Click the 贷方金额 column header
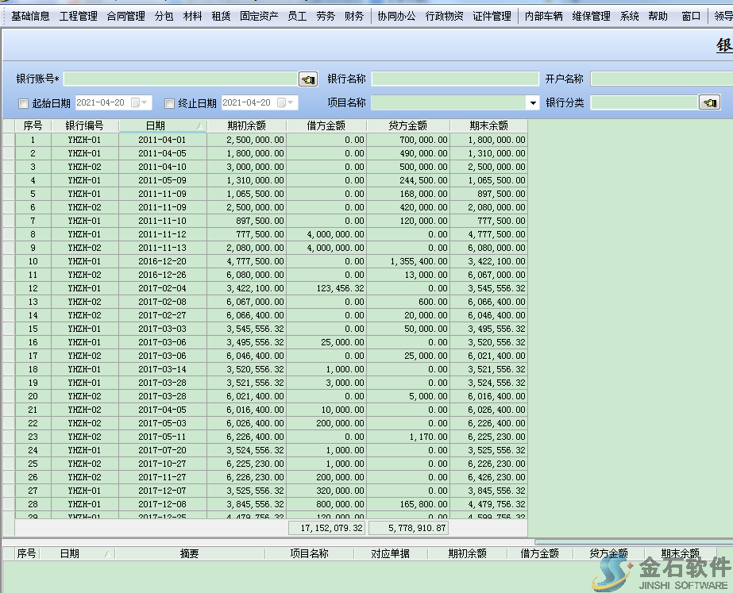733x593 pixels. 407,125
